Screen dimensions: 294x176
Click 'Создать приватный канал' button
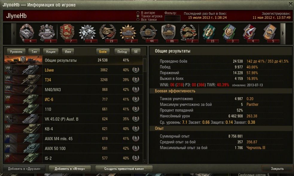[124, 169]
